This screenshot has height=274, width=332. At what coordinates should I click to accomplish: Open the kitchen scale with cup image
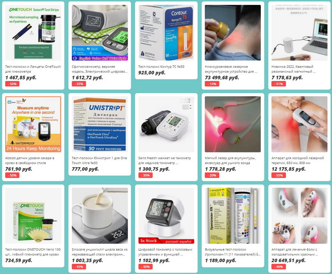100,215
